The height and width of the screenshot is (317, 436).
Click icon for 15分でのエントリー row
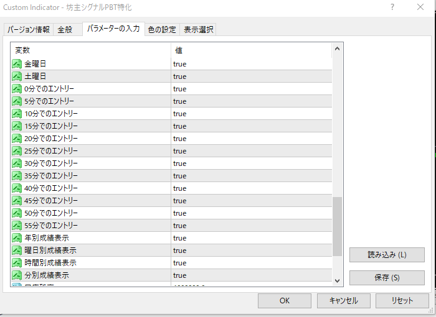[17, 126]
